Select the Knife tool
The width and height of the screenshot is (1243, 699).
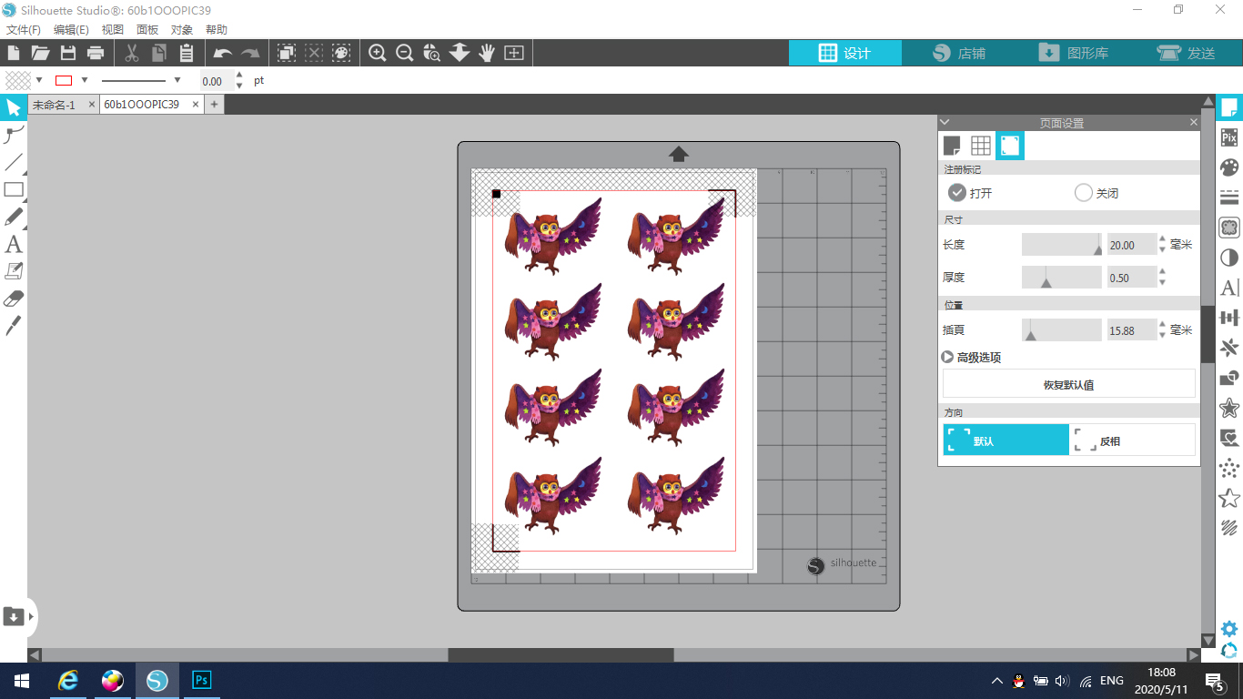[14, 325]
